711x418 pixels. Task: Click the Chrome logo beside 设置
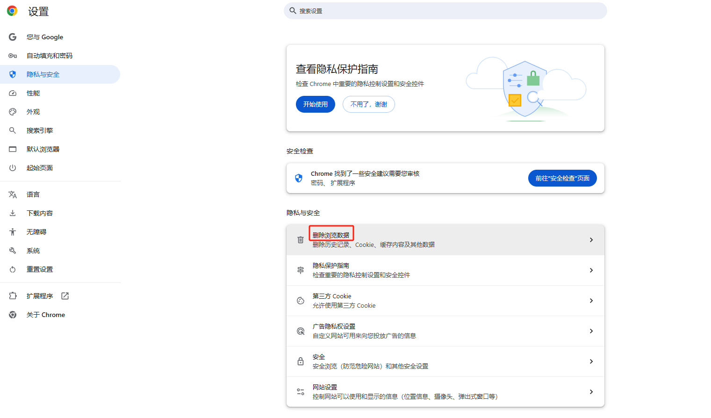tap(12, 11)
